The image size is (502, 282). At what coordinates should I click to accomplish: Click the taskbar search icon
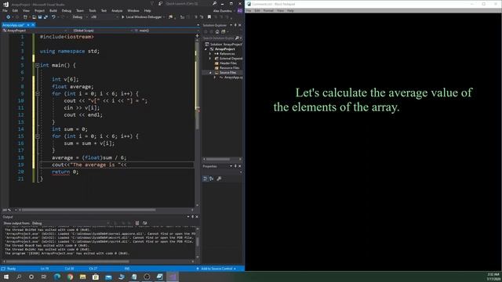coord(19,277)
